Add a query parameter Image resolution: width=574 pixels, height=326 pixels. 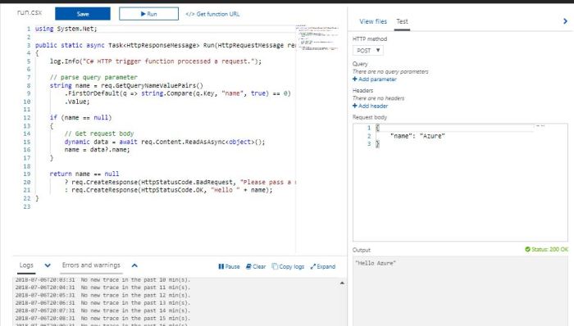point(374,79)
